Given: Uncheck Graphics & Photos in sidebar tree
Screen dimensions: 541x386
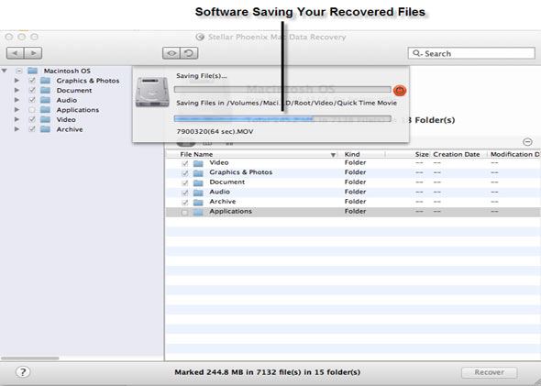Looking at the screenshot, I should coord(32,81).
